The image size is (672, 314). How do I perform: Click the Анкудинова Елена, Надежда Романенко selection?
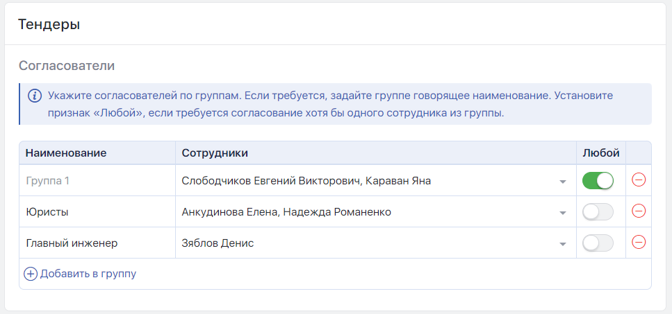tap(286, 212)
